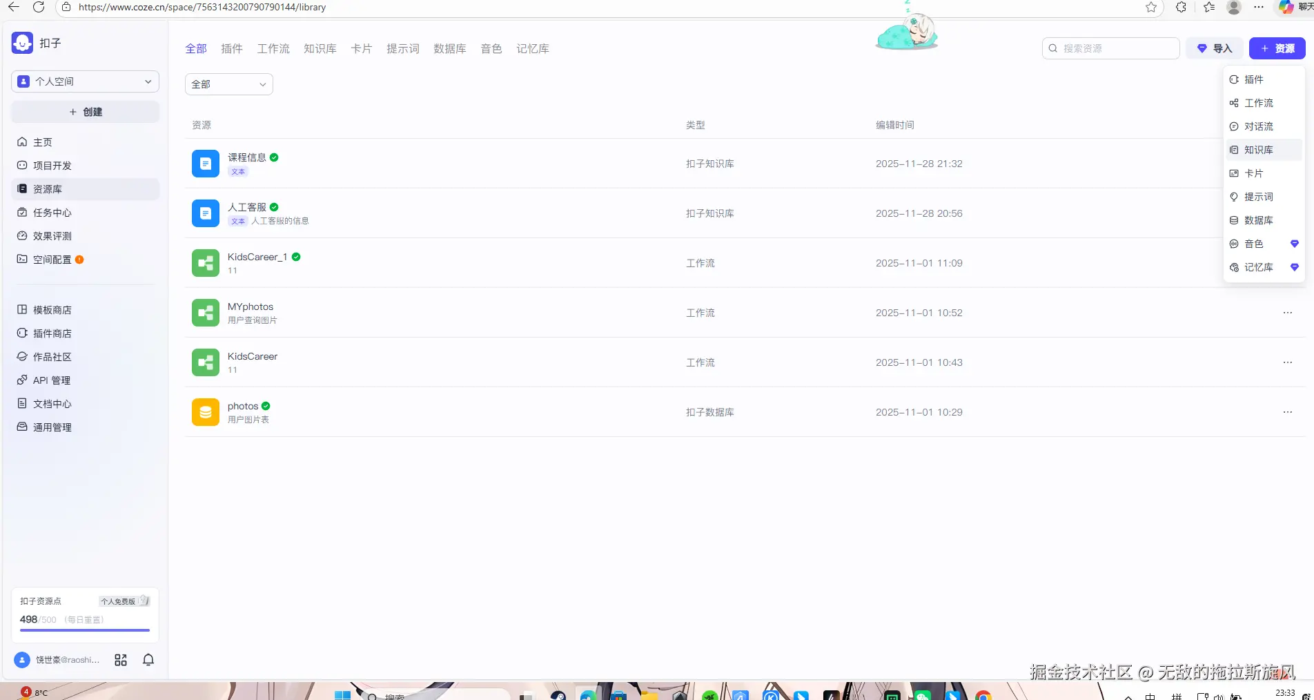Screen dimensions: 1314x700
Task: Open 效果评测 in the sidebar
Action: tap(85, 236)
